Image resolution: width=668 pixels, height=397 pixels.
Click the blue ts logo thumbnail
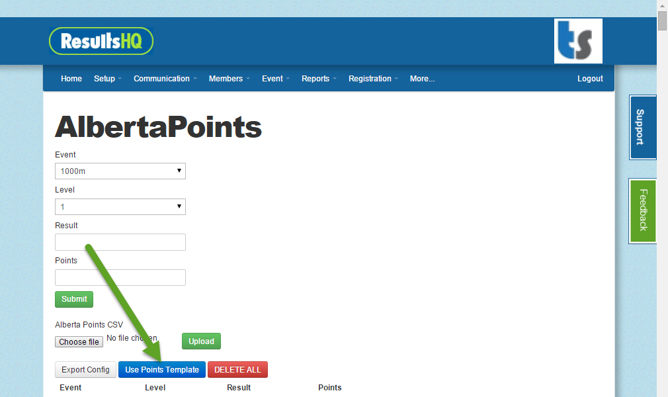point(578,41)
